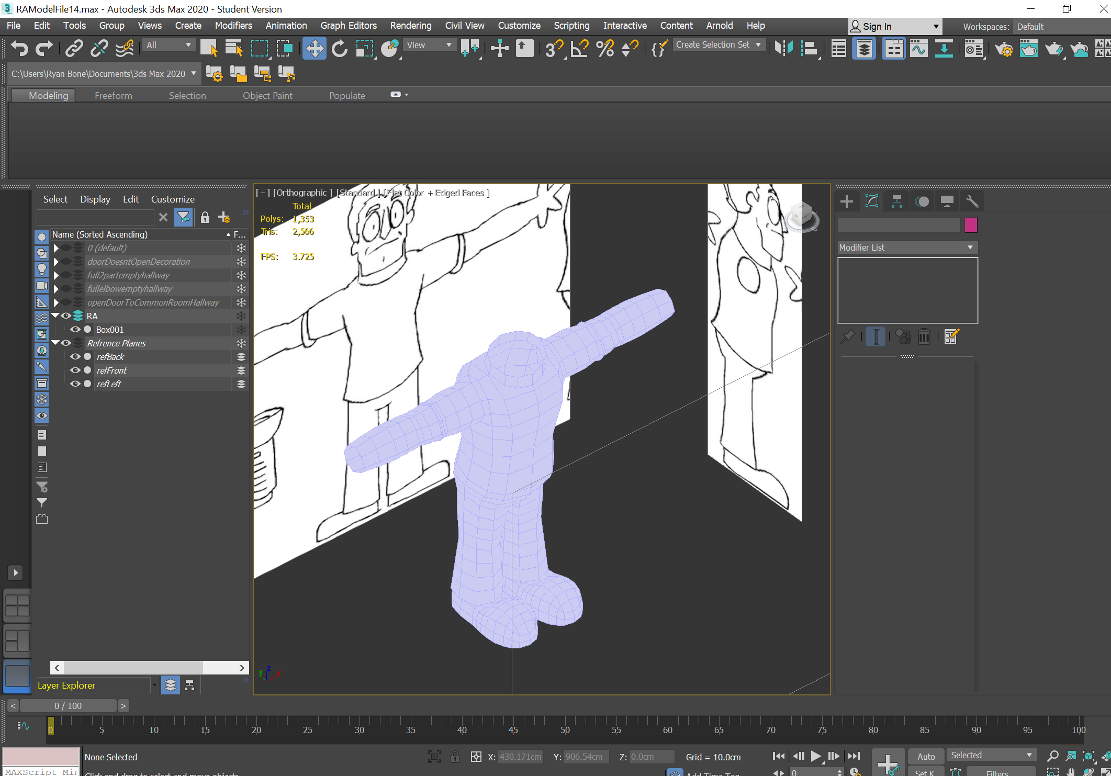The image size is (1111, 776).
Task: Click the Auto key button
Action: point(925,756)
